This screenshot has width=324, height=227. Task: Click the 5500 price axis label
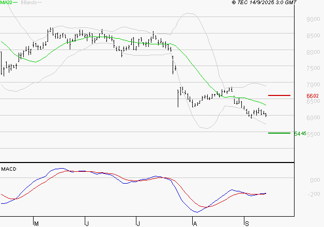pyautogui.click(x=313, y=134)
